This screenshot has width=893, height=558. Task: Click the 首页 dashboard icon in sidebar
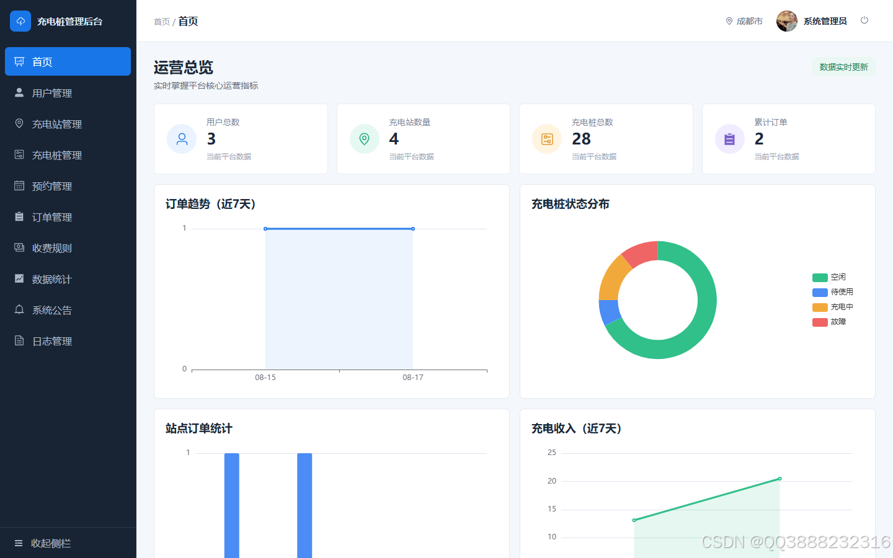tap(19, 61)
